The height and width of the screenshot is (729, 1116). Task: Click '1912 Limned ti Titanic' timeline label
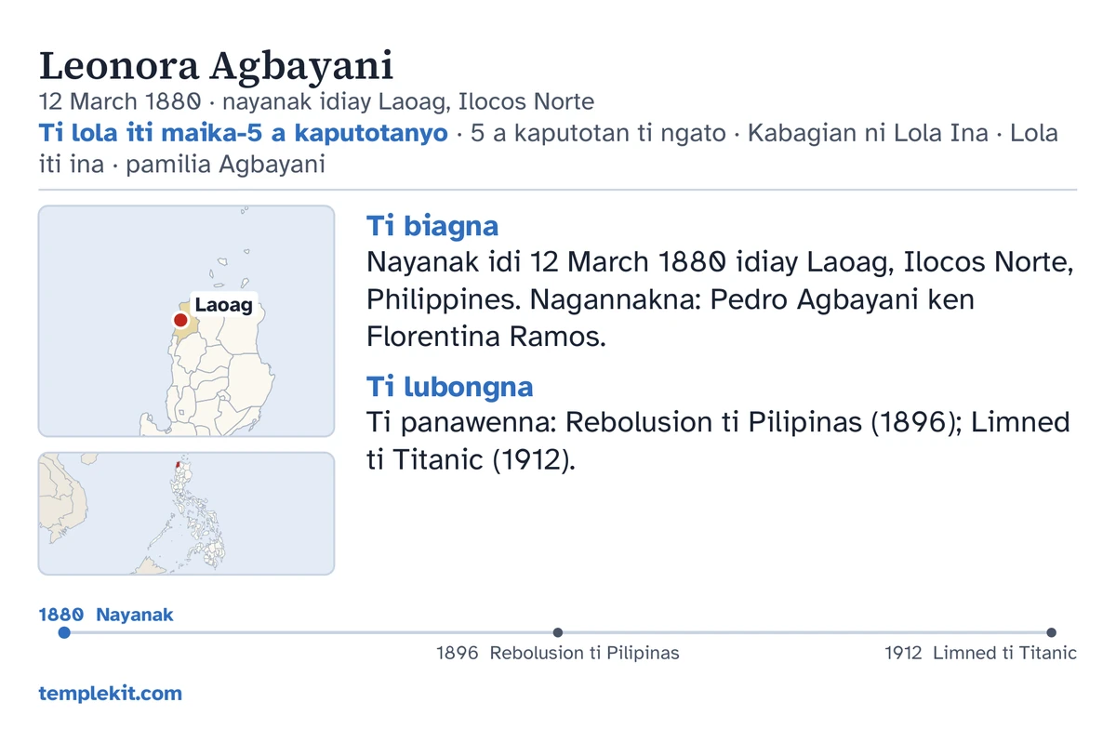[x=981, y=653]
